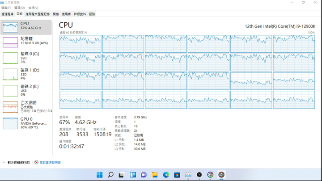
Task: Switch to the 處理程序 tab
Action: coord(8,14)
